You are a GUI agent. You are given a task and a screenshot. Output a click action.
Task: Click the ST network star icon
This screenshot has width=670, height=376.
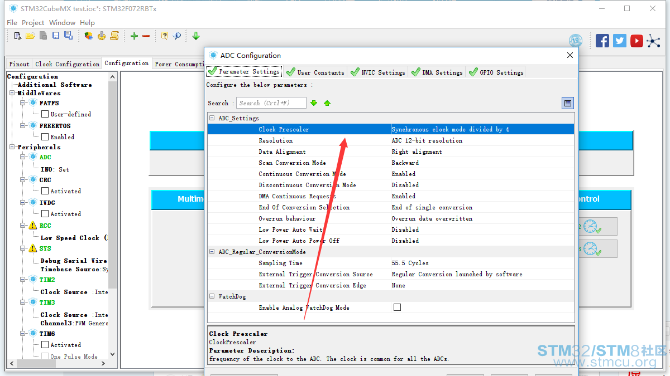point(653,41)
